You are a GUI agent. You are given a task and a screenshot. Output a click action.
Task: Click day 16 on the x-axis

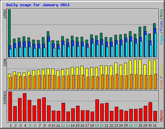82,125
